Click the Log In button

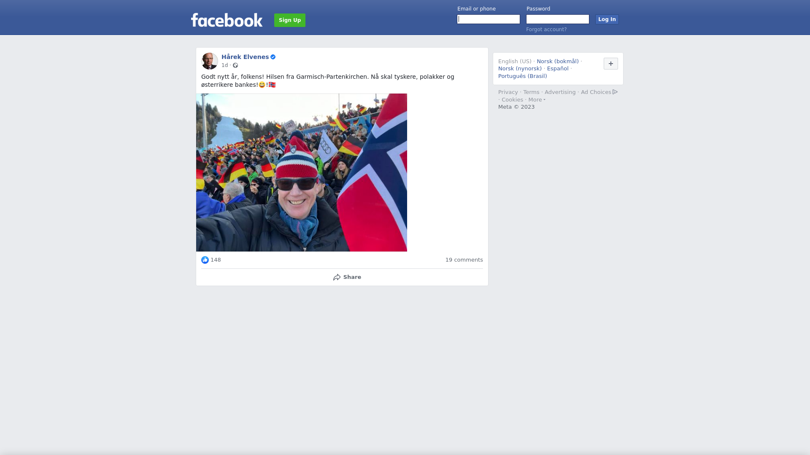click(x=607, y=19)
